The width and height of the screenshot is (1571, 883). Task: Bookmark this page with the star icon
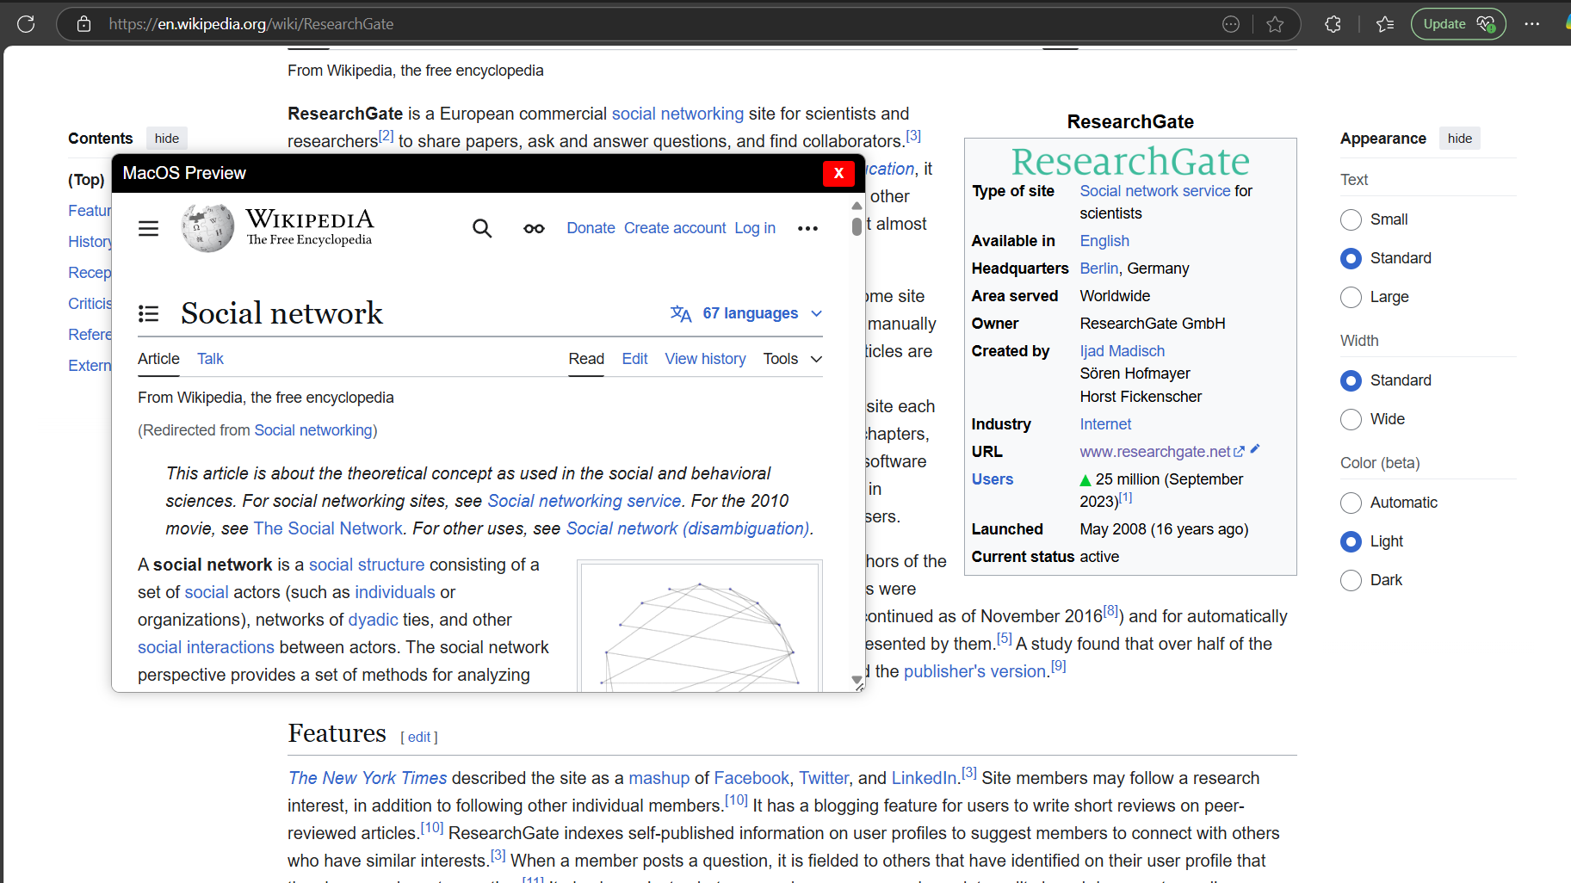(1275, 24)
